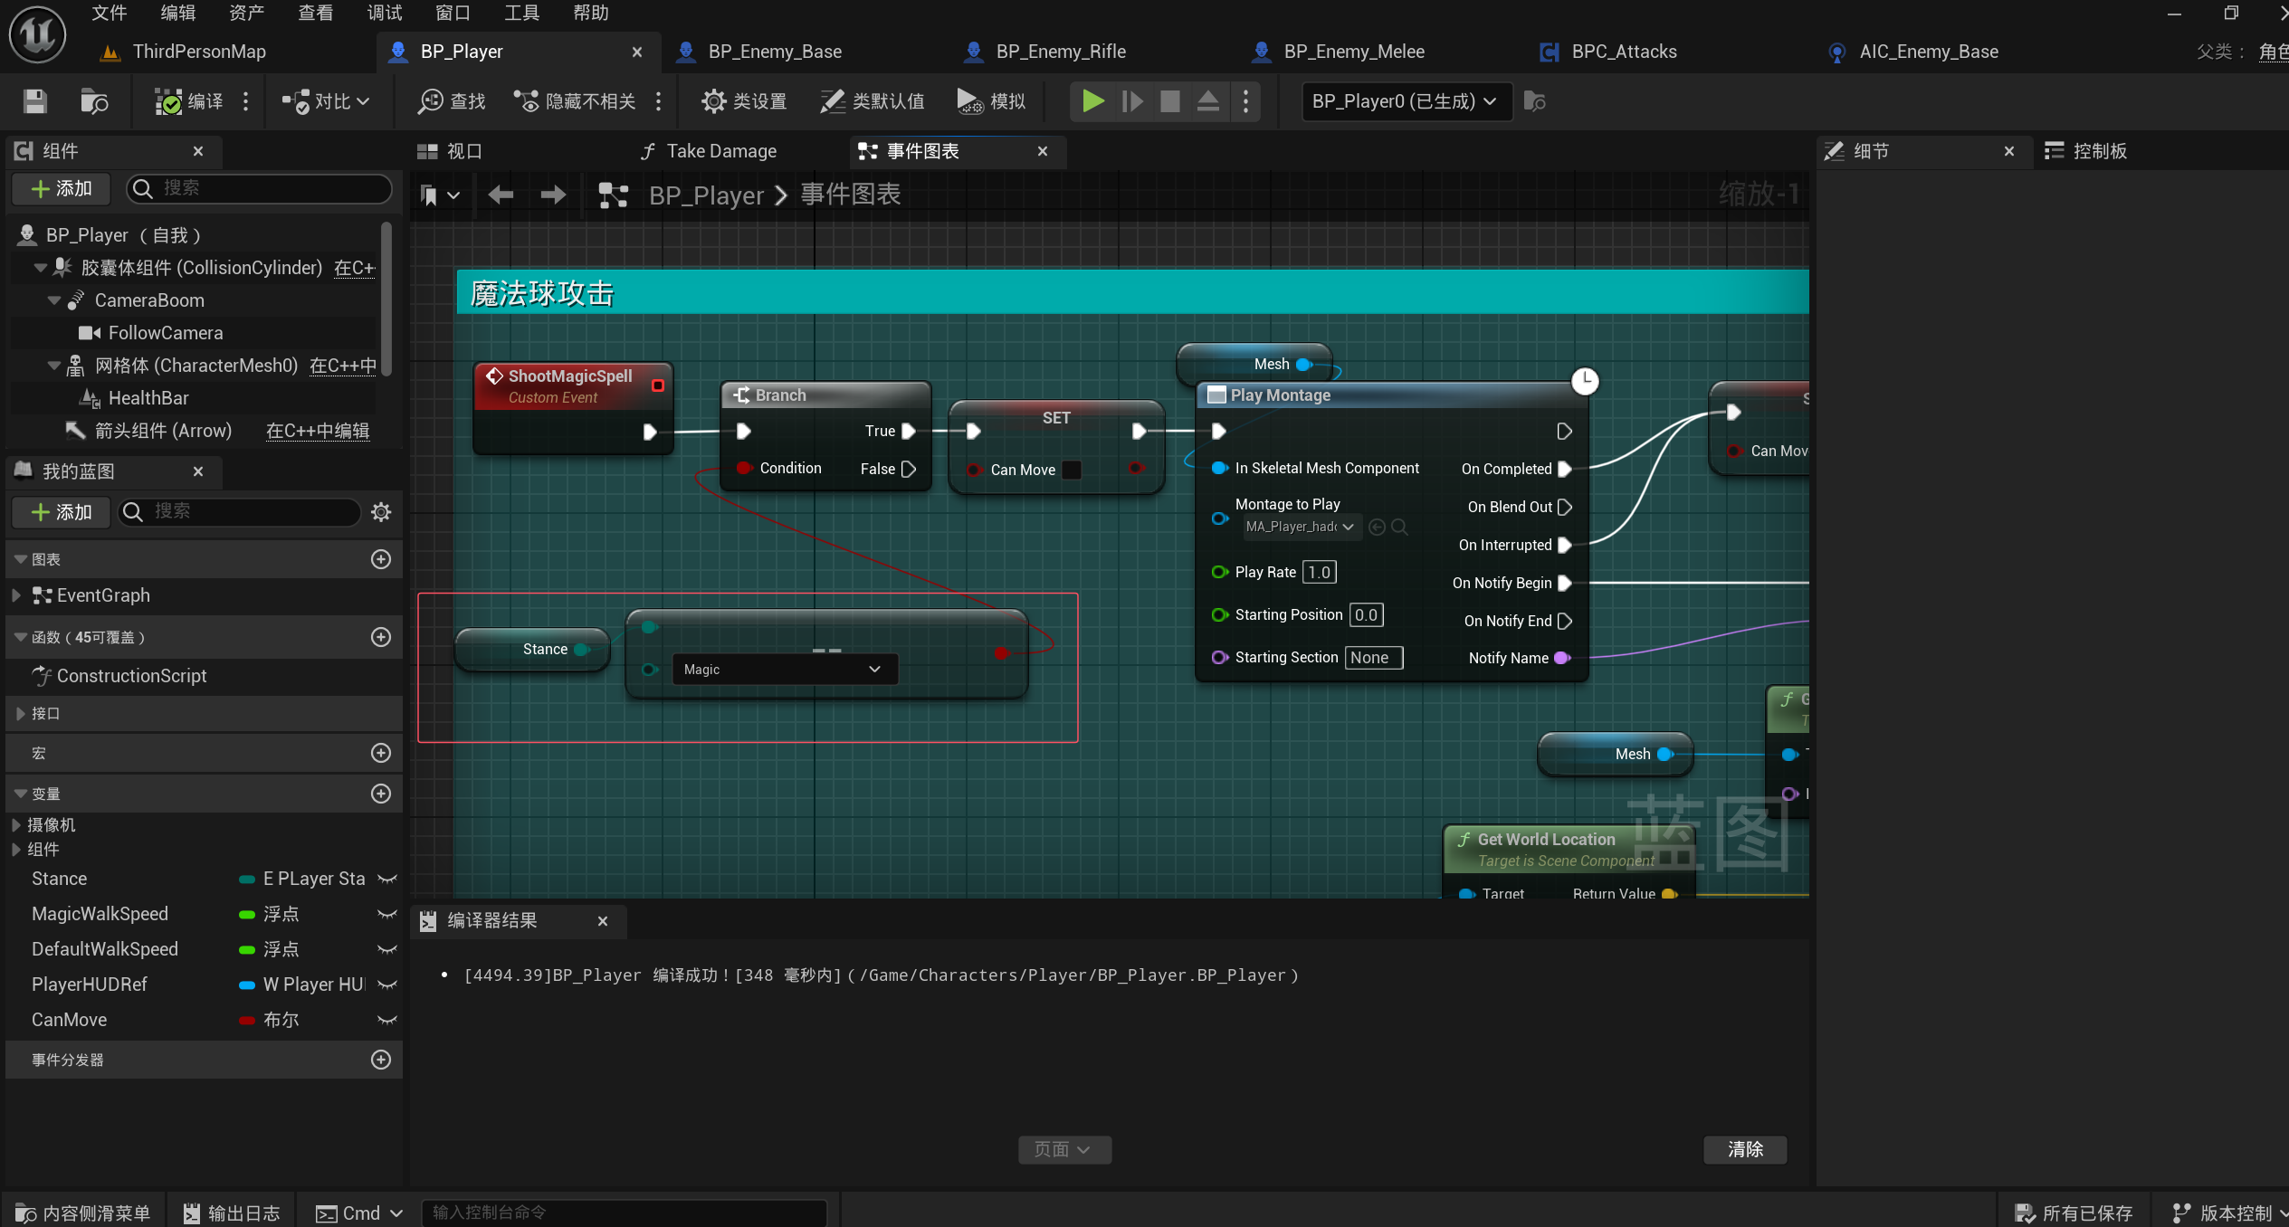Click Starting Section None field
The width and height of the screenshot is (2289, 1227).
(1374, 658)
